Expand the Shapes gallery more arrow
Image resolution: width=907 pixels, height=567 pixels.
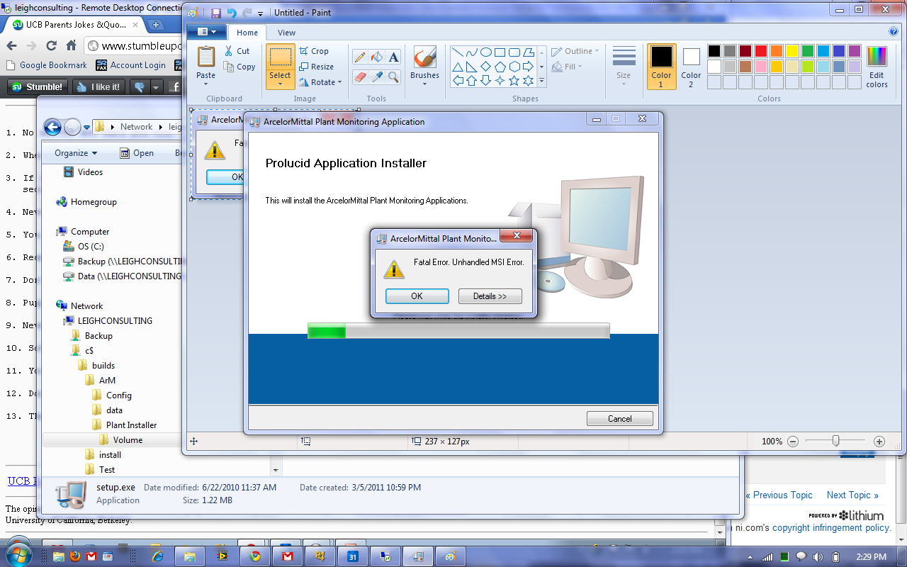(x=541, y=81)
